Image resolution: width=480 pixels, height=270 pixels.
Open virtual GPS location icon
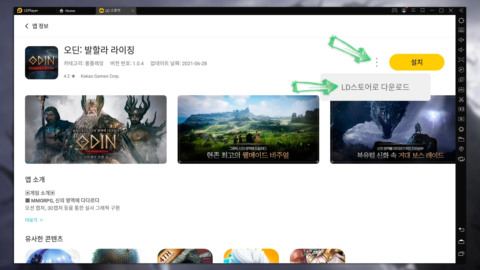pyautogui.click(x=461, y=149)
